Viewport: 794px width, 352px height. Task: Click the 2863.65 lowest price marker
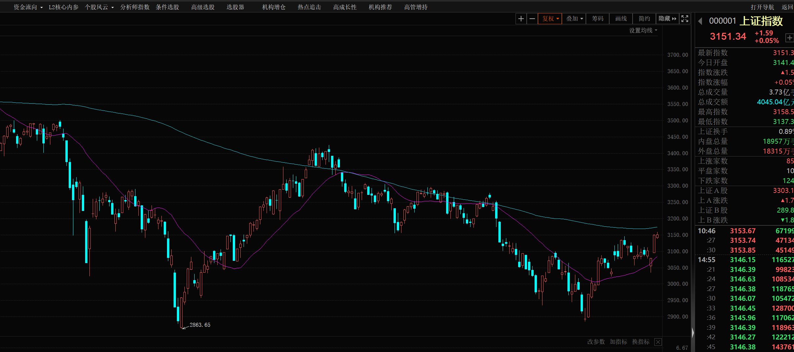(x=200, y=325)
